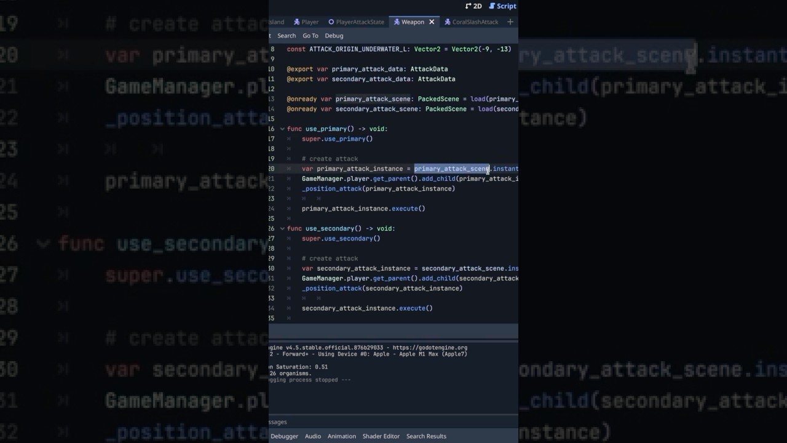Click '# create attack' comment under use_primary

[330, 159]
